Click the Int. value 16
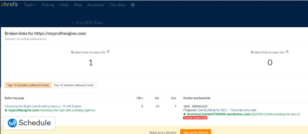The height and width of the screenshot is (134, 308). click(158, 106)
